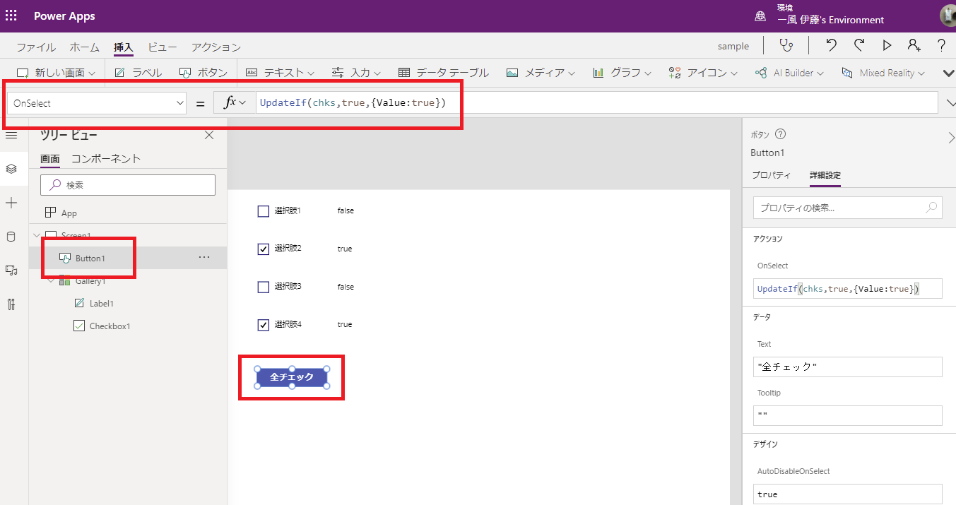Click inside the Tooltip input field
This screenshot has height=505, width=956.
(x=847, y=415)
